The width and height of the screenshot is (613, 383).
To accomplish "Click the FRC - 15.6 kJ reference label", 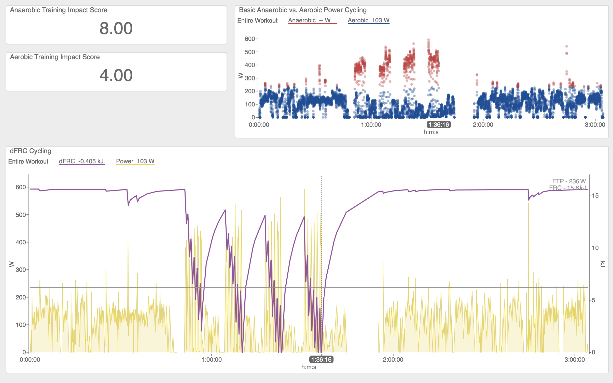I will pos(567,188).
